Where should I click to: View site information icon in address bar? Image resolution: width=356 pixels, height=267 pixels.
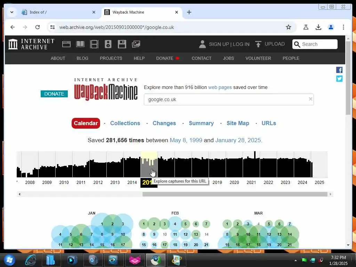[52, 27]
